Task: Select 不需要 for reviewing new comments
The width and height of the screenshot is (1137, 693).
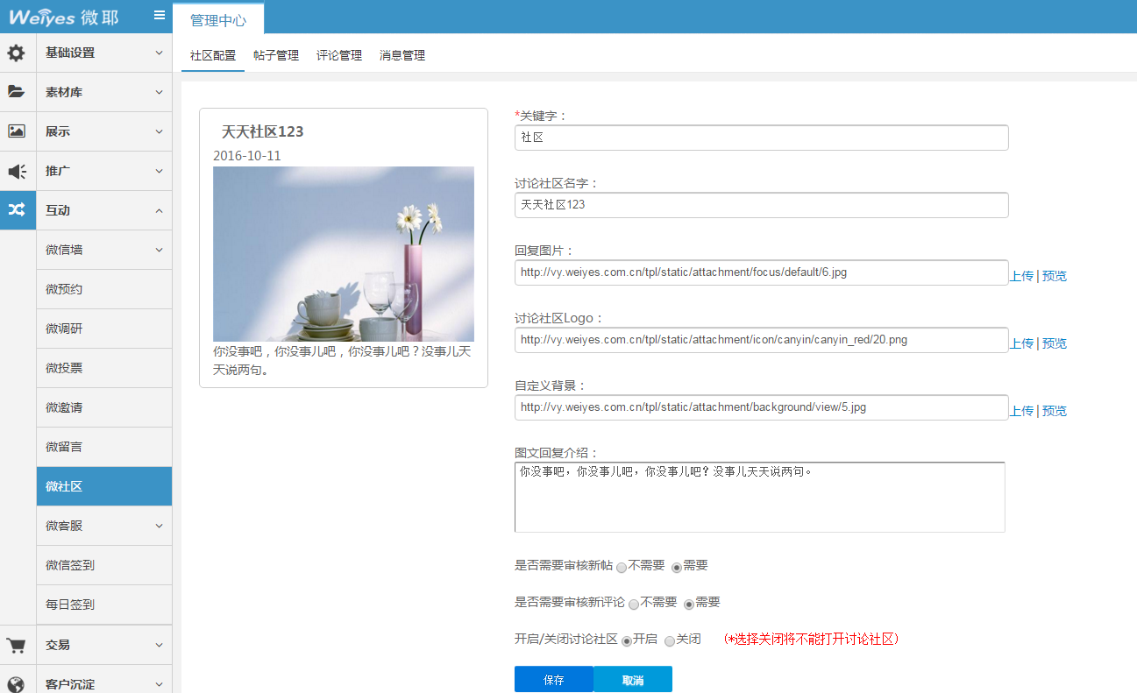Action: click(634, 604)
